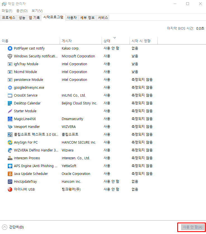Switch to the 사용자 tab

pos(72,18)
